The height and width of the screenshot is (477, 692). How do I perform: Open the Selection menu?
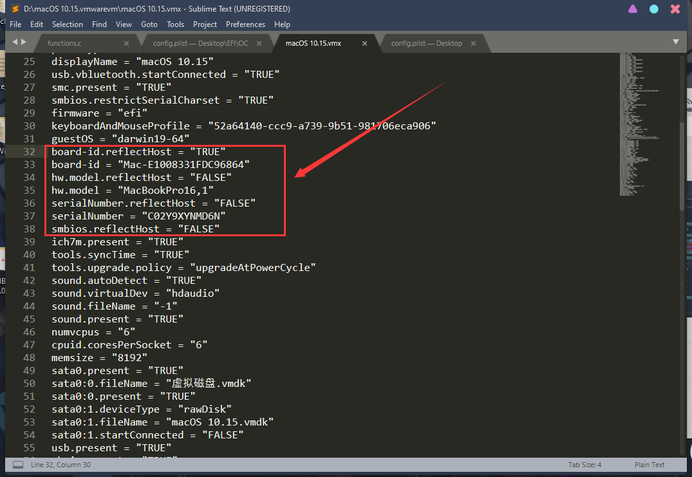click(x=67, y=24)
